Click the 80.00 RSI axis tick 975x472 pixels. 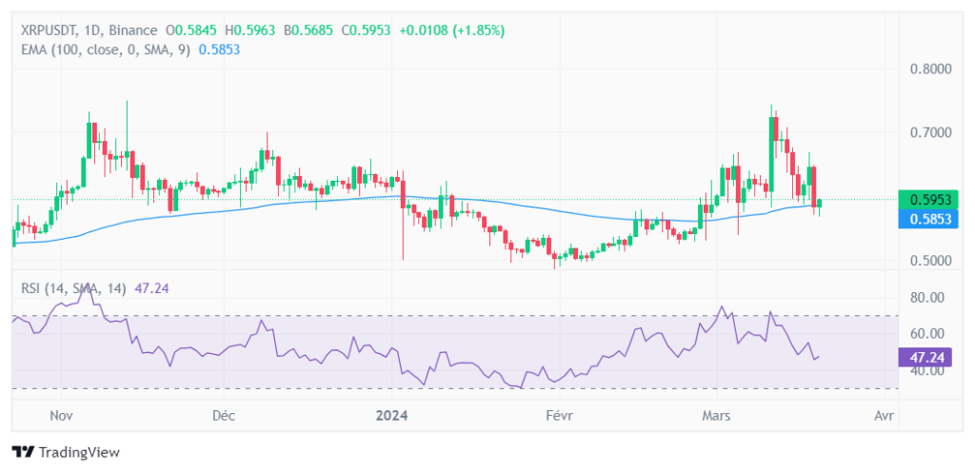tap(927, 298)
